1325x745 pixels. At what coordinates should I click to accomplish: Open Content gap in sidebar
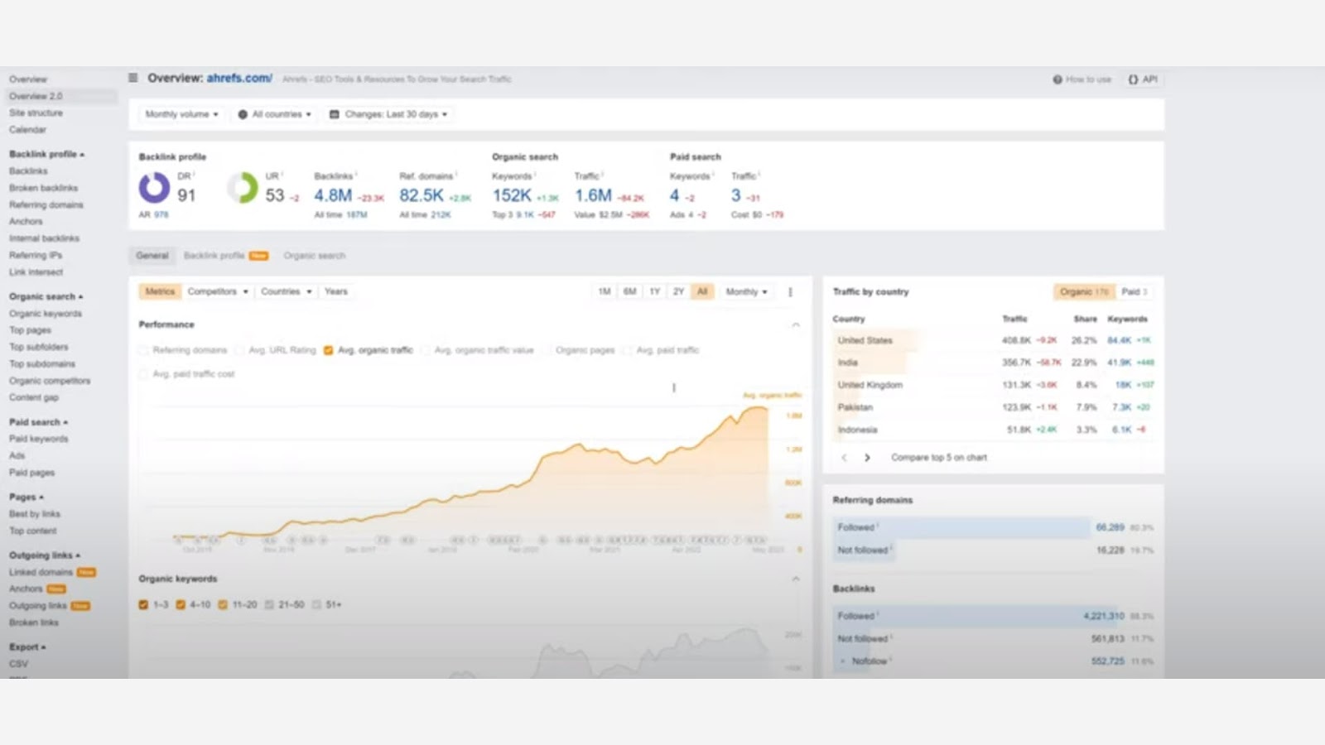tap(34, 397)
